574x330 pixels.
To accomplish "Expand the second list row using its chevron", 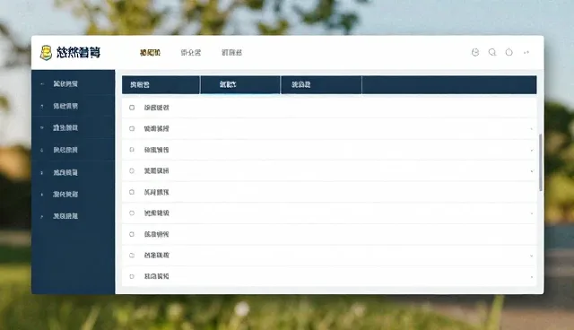I will (532, 129).
